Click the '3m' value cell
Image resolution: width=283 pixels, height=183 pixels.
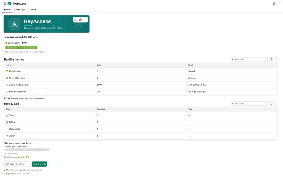[98, 92]
